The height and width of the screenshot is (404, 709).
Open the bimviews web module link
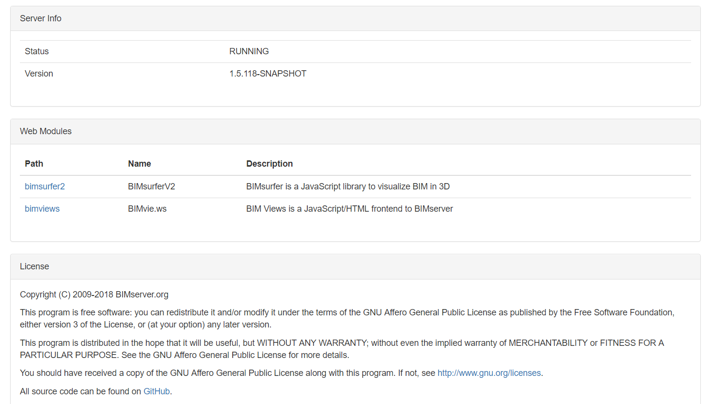point(42,209)
